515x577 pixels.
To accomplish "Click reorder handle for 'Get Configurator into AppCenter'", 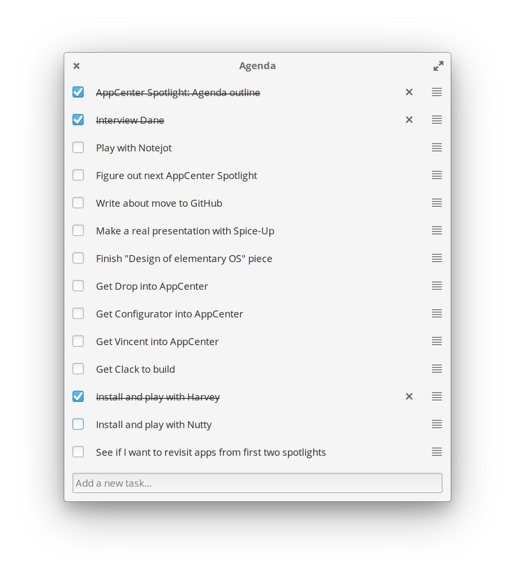I will [x=436, y=313].
